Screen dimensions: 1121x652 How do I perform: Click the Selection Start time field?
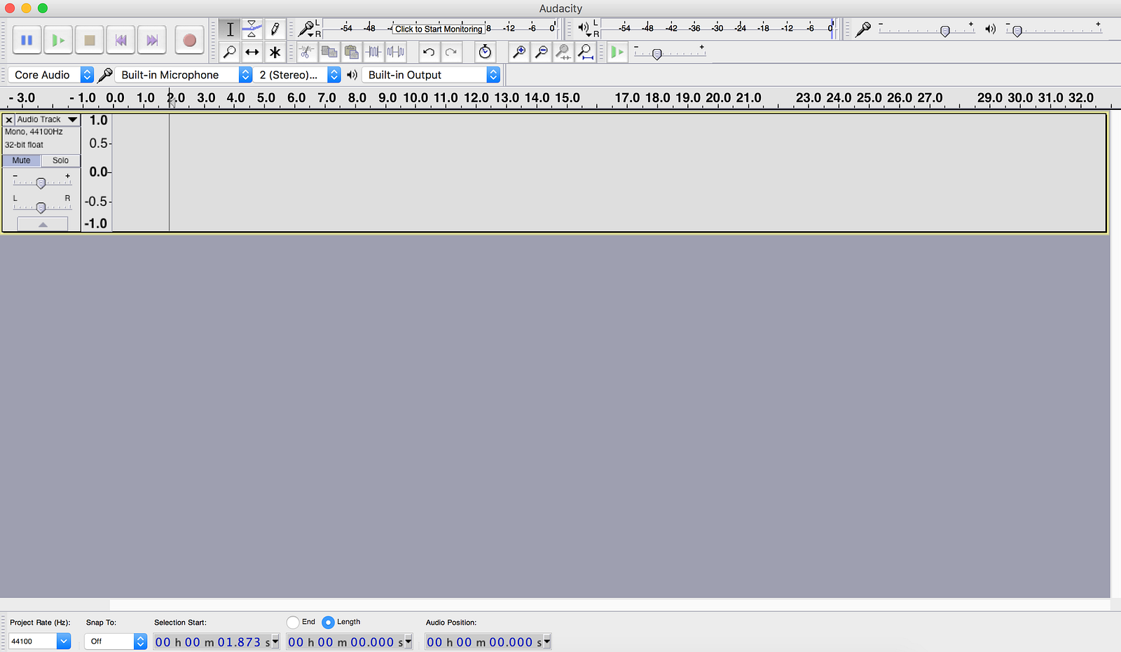click(x=216, y=641)
